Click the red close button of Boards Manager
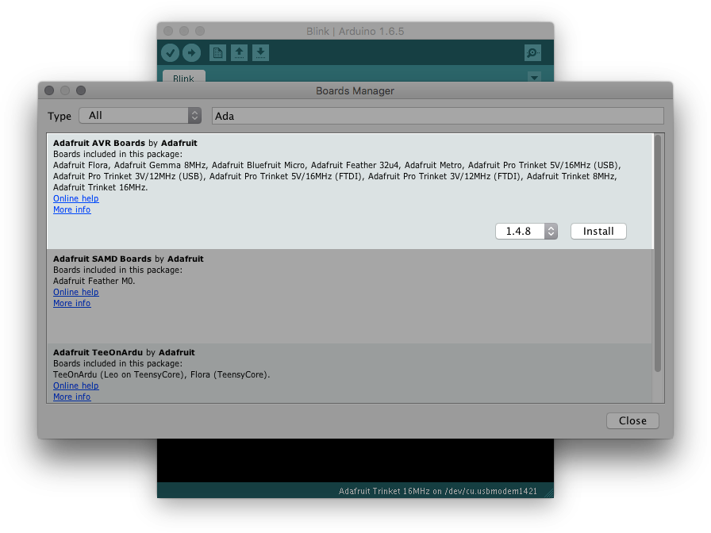This screenshot has width=711, height=533. click(x=49, y=90)
